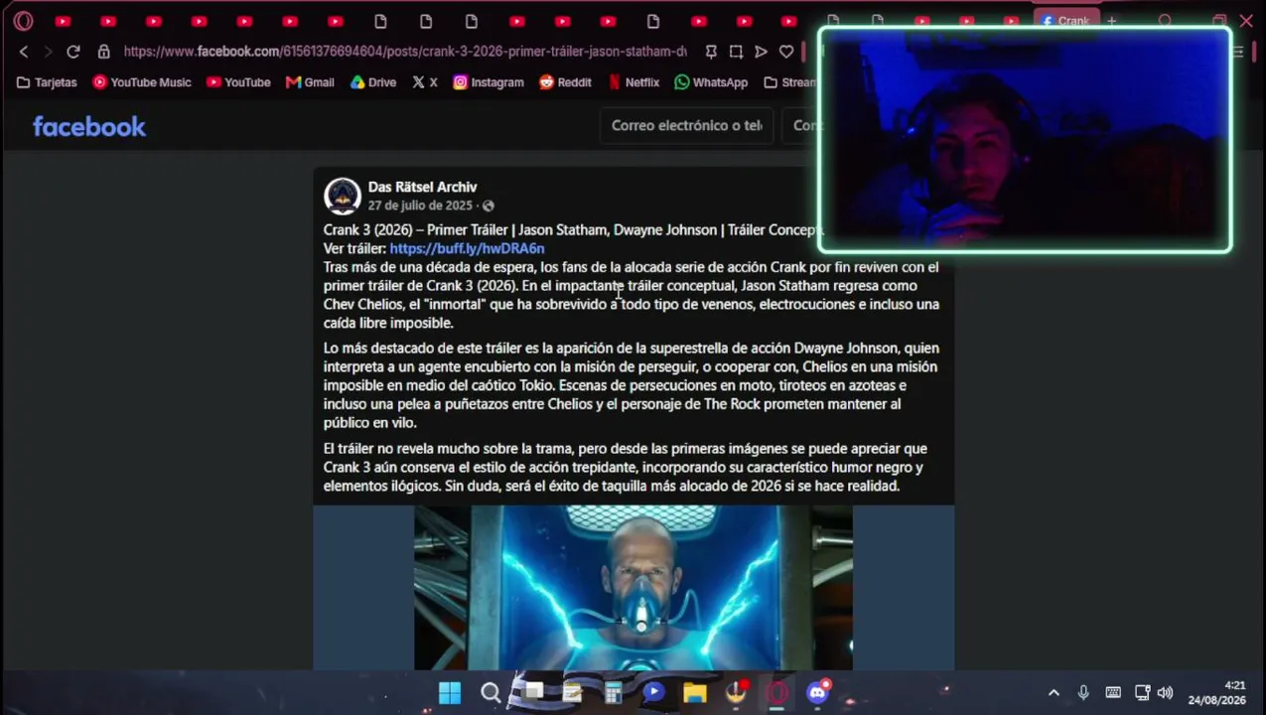
Task: Bookmark page with the heart icon
Action: (786, 52)
